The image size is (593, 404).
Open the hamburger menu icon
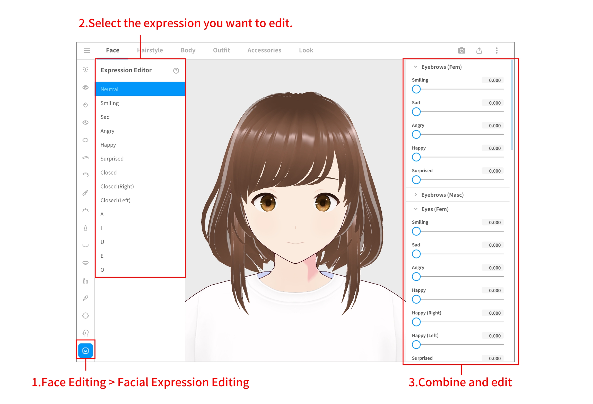87,50
